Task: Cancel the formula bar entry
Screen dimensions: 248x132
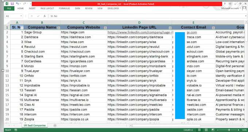Action: 32,16
